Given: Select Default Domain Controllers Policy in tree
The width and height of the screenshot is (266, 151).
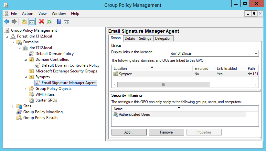Looking at the screenshot, I should (x=70, y=65).
